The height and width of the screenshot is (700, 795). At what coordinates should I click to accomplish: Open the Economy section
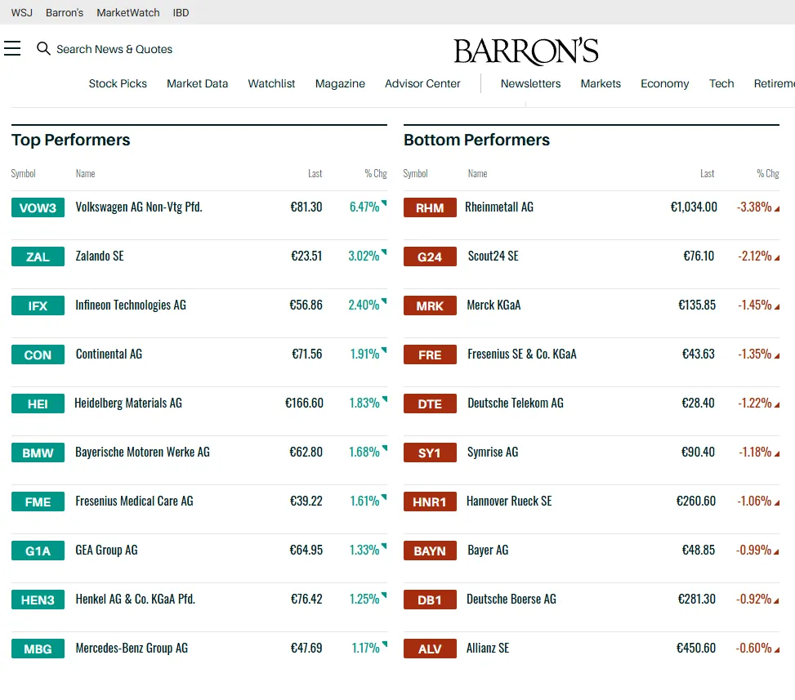(665, 83)
